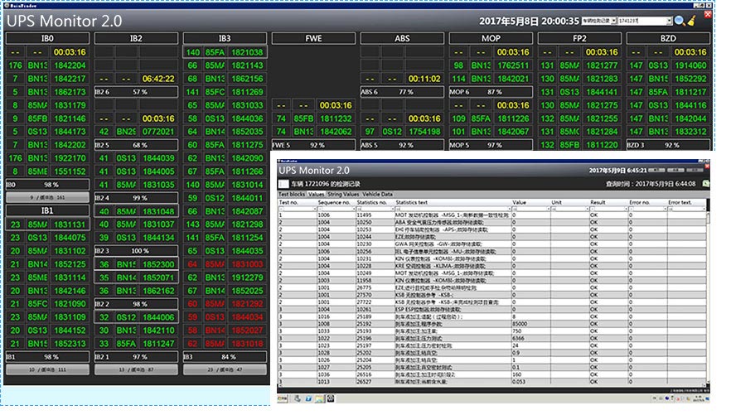Screen dimensions: 731x415
Task: Click the green export icon in detail window
Action: click(x=706, y=184)
